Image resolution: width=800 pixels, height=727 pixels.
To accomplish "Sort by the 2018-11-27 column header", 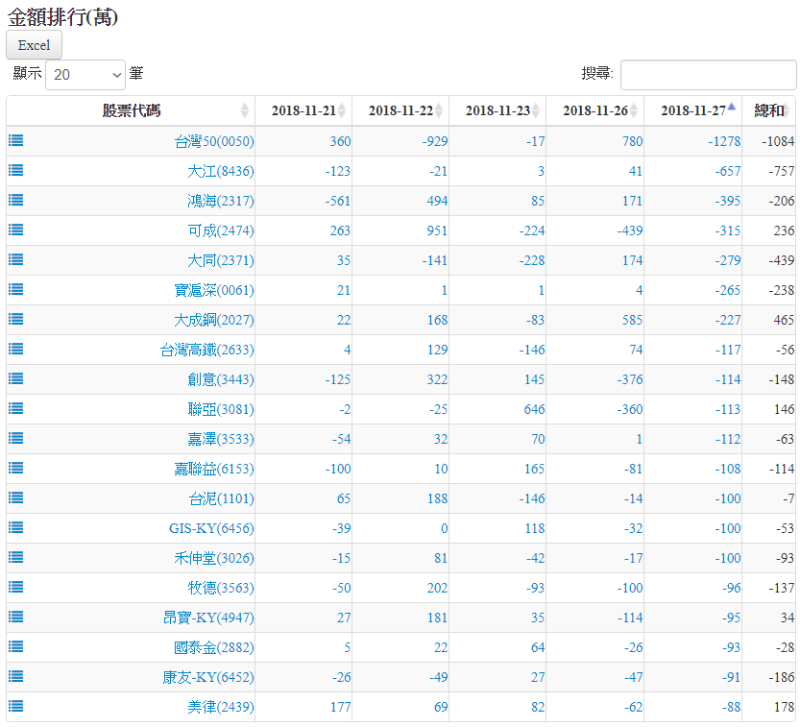I will 692,110.
